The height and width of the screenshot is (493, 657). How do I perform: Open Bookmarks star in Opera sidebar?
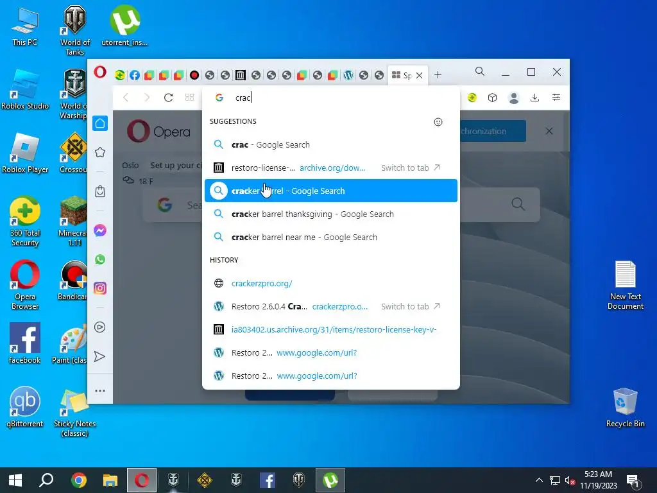(100, 152)
